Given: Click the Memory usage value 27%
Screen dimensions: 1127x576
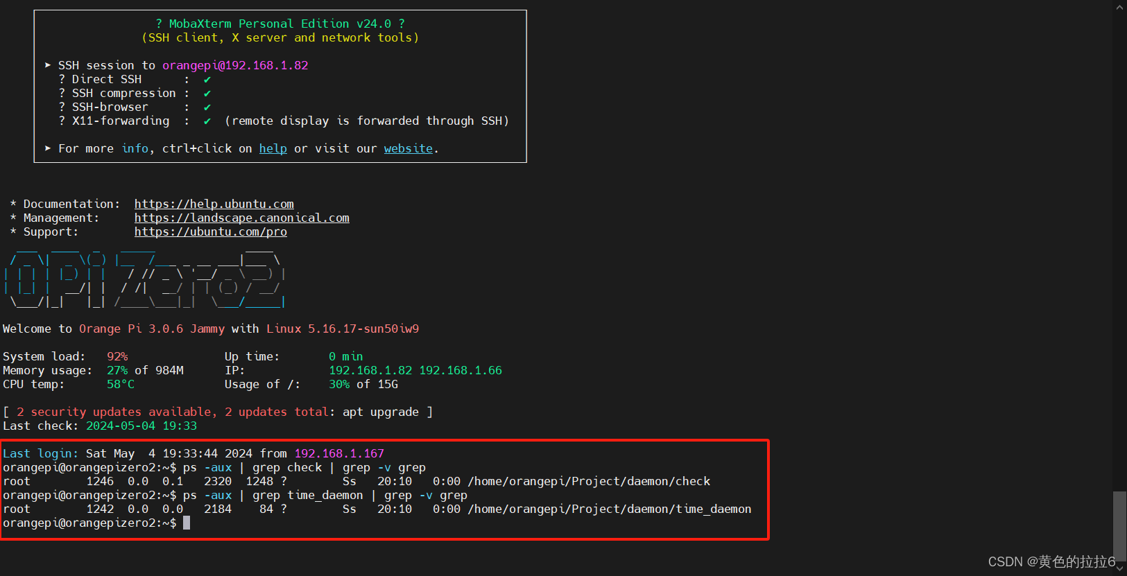Looking at the screenshot, I should 117,370.
